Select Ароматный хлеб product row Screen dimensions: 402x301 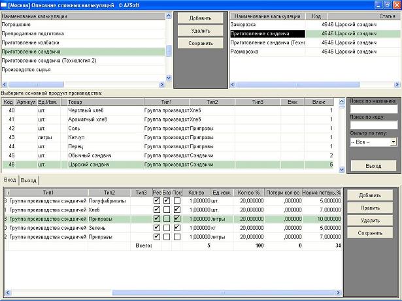pos(168,119)
